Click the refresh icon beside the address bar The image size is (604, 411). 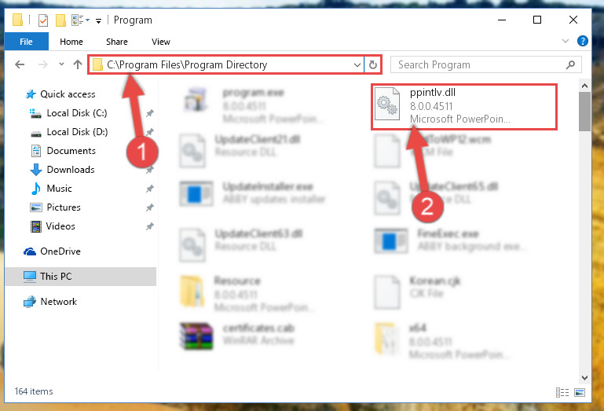(372, 64)
